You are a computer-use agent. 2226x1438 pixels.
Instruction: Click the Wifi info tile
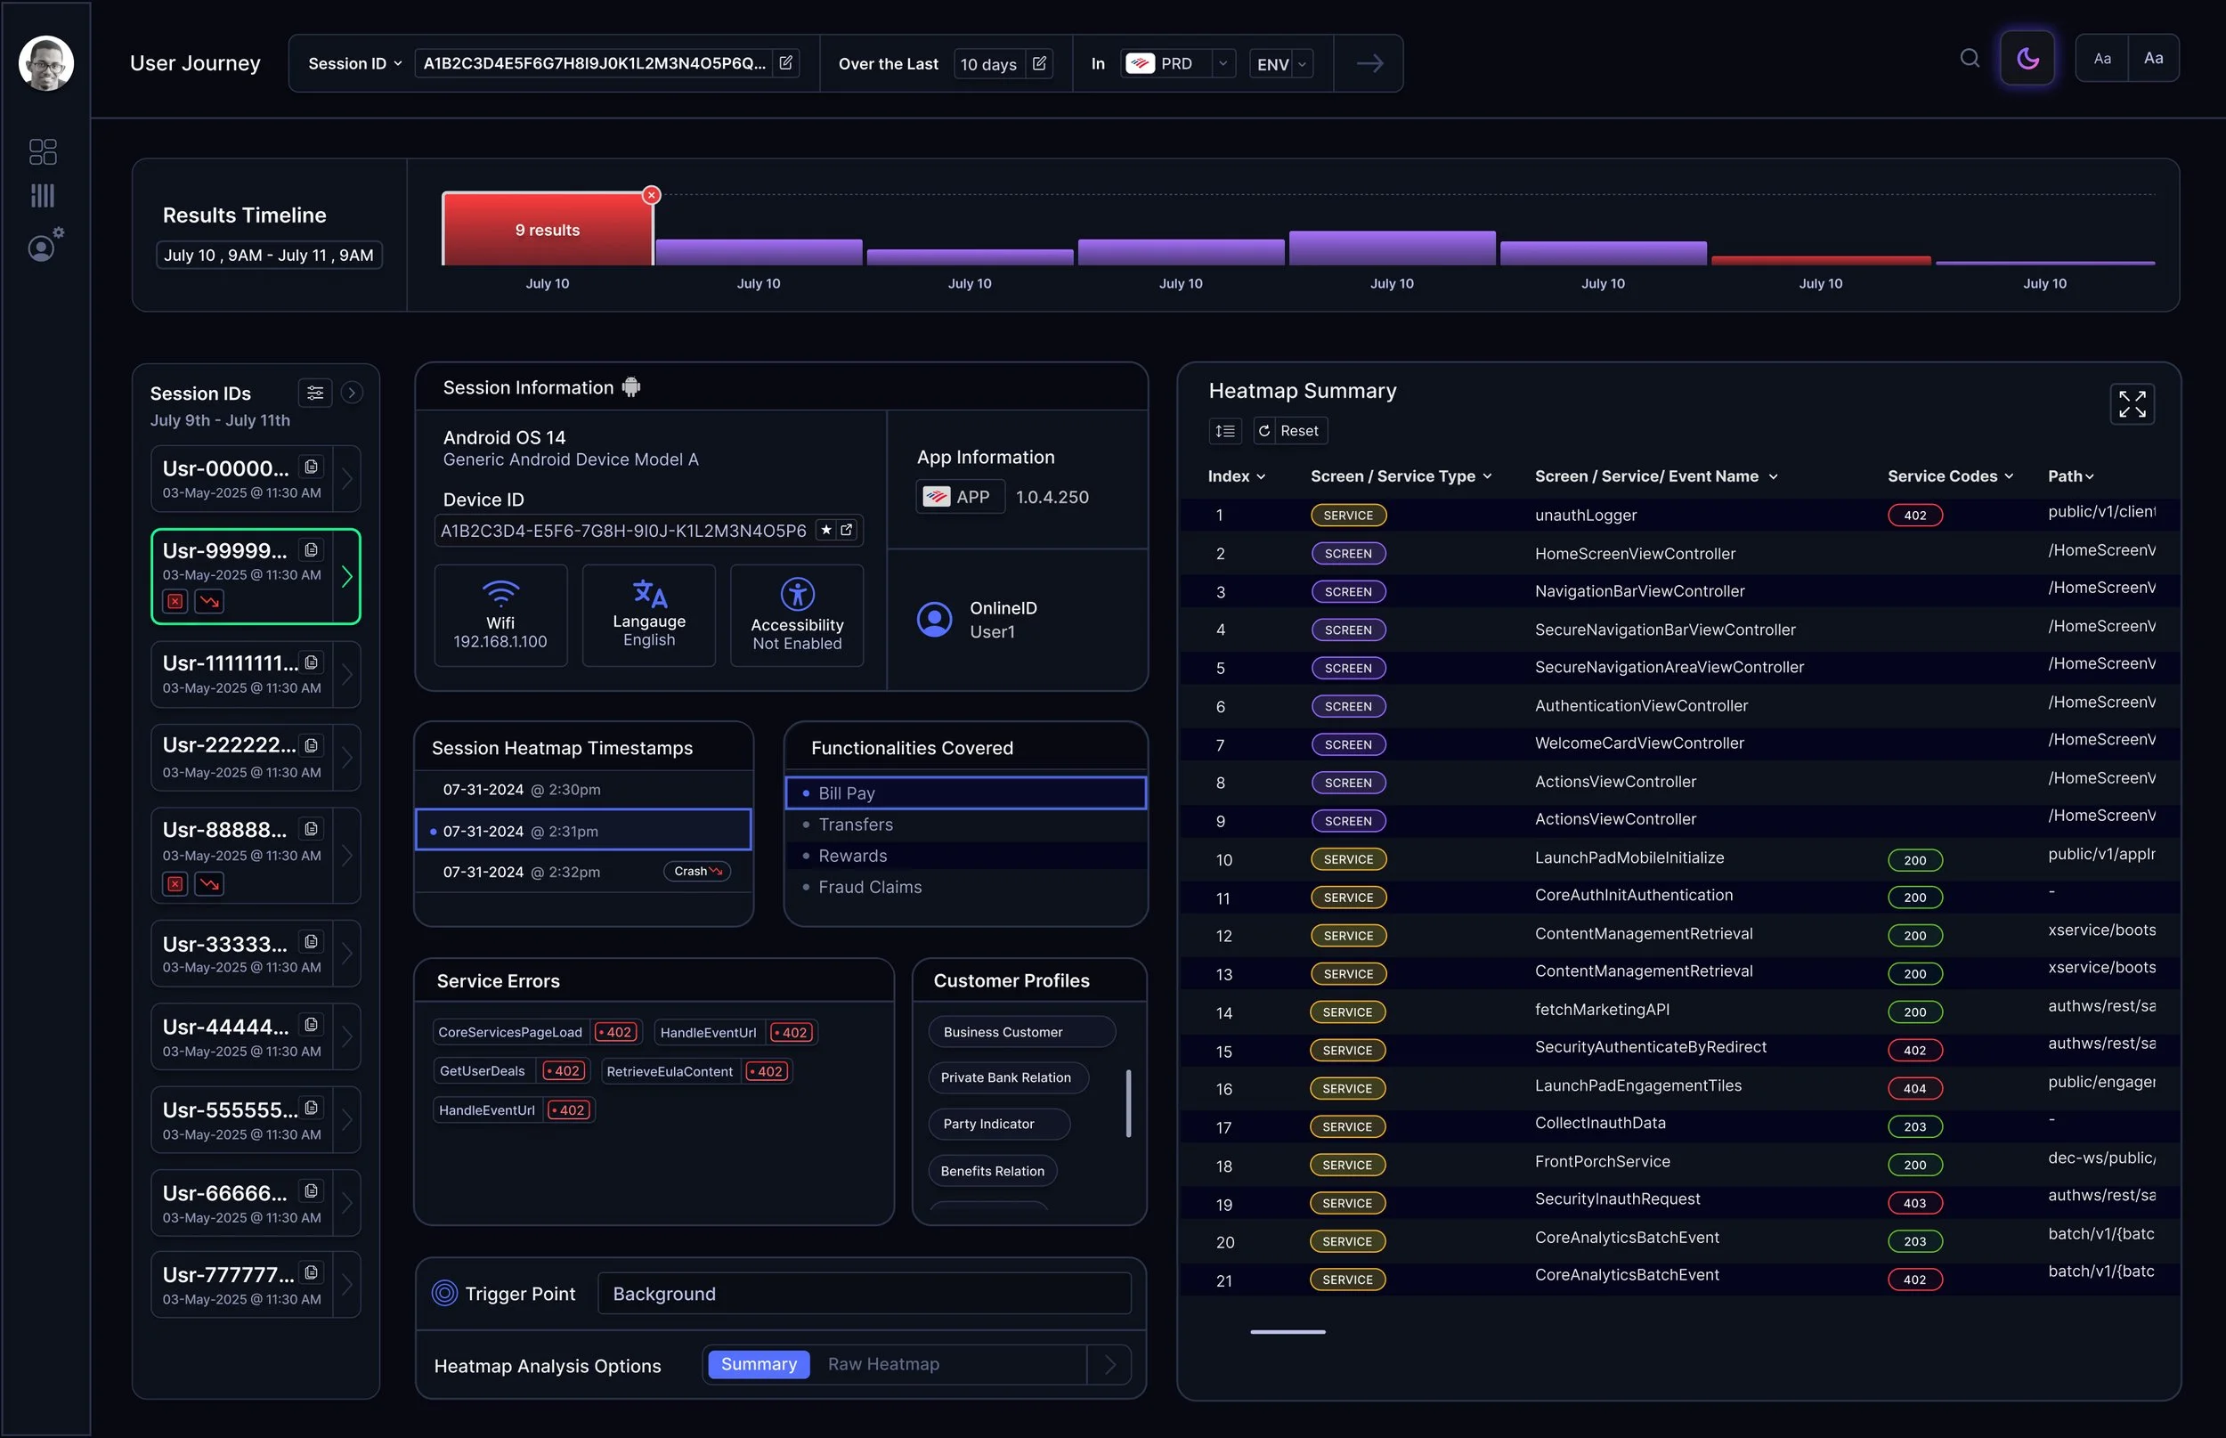coord(500,615)
